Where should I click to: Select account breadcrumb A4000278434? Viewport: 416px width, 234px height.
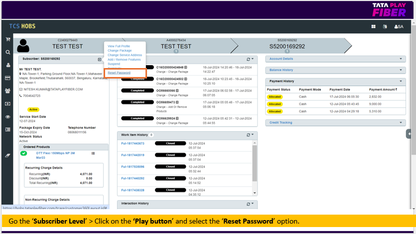tap(176, 45)
